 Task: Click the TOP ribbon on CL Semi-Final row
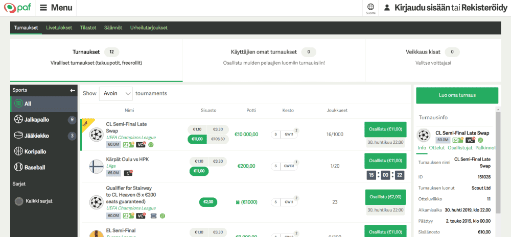(x=87, y=124)
